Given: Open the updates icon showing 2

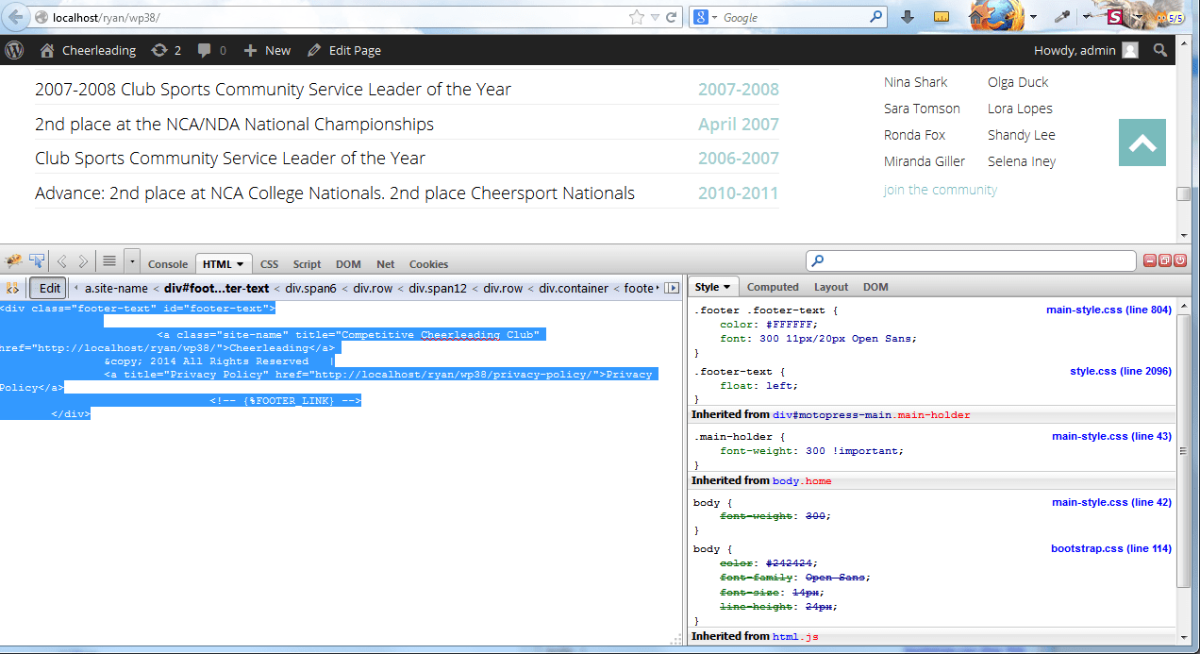Looking at the screenshot, I should click(x=166, y=50).
